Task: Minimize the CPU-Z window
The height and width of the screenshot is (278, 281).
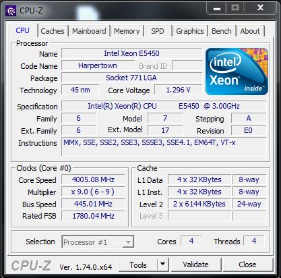Action: (x=216, y=8)
